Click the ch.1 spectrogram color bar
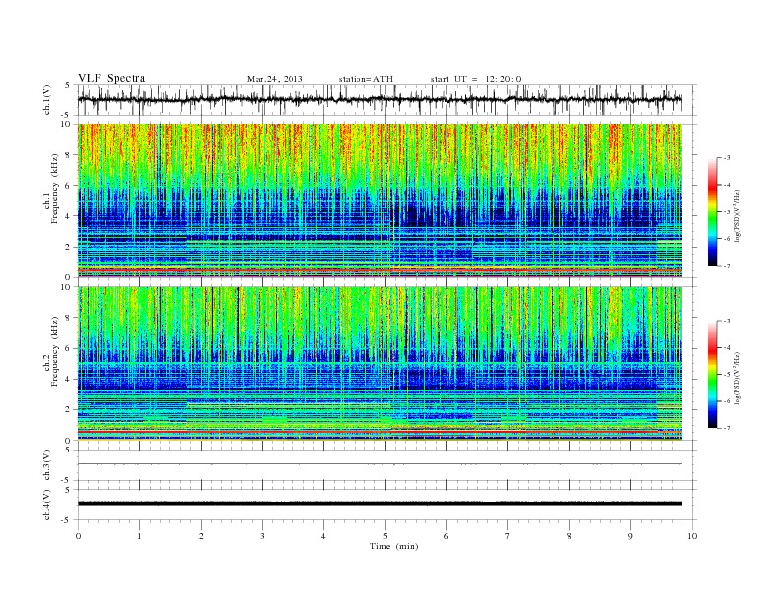 [x=713, y=211]
